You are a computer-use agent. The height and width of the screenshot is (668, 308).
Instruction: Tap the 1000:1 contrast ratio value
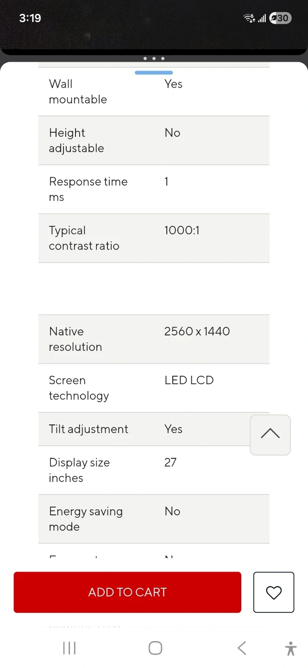(182, 231)
